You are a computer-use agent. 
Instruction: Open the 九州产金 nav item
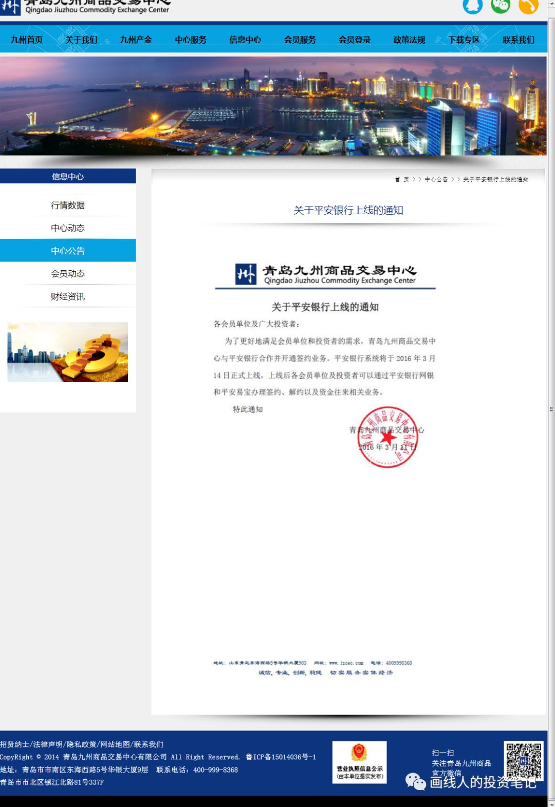(x=136, y=40)
